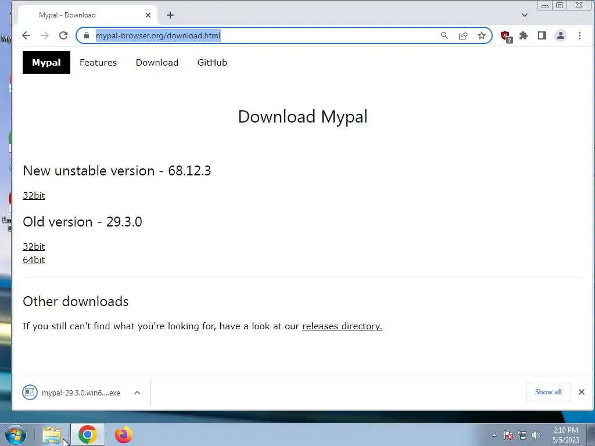595x446 pixels.
Task: Open a new tab with the plus button
Action: pos(170,15)
